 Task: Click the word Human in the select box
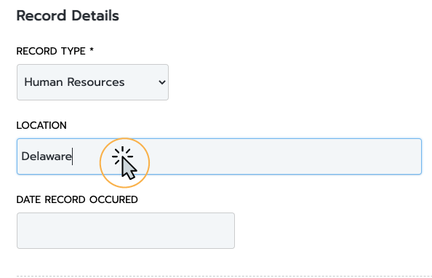[44, 82]
